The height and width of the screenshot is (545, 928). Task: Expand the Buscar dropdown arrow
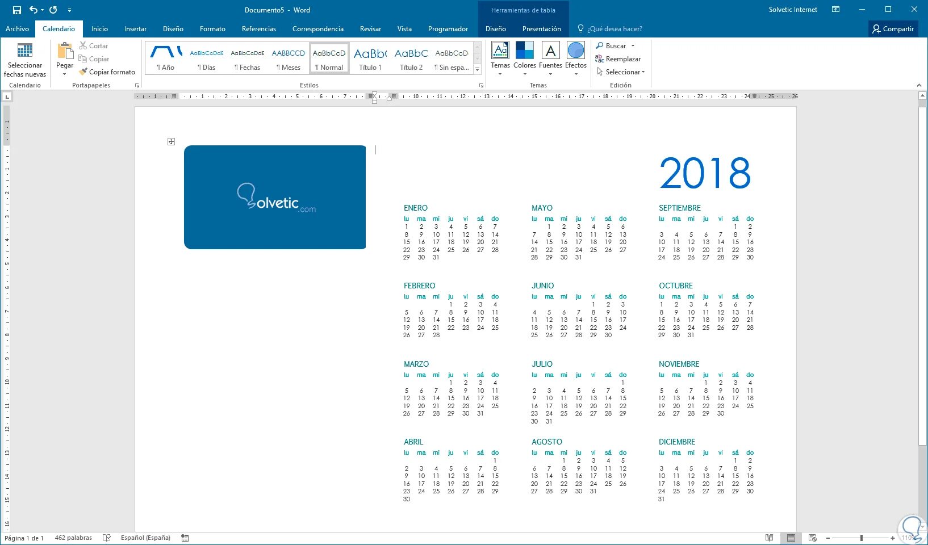pos(633,45)
